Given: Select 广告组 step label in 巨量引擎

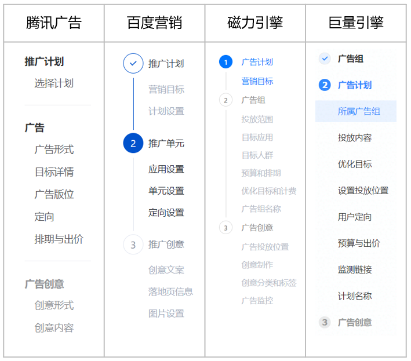Looking at the screenshot, I should [351, 59].
